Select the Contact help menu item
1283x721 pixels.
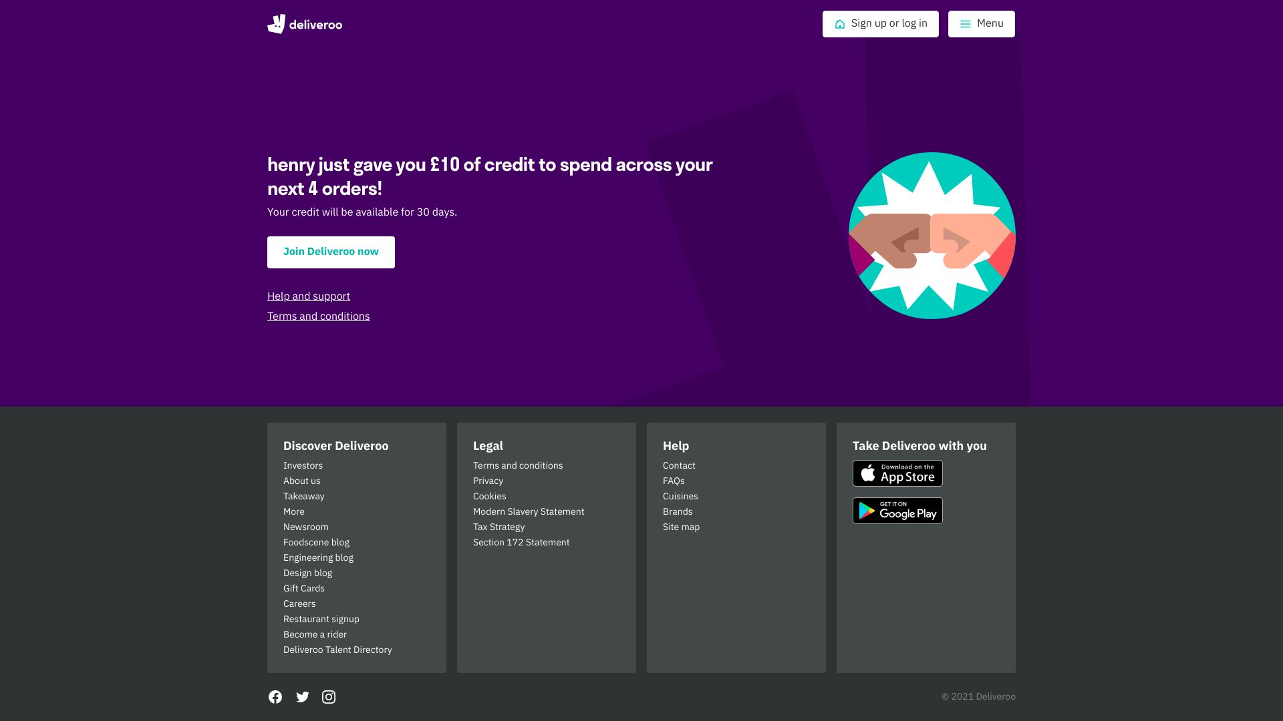[678, 465]
